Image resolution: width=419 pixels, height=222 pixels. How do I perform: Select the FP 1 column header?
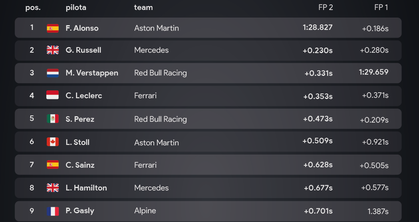pos(381,8)
